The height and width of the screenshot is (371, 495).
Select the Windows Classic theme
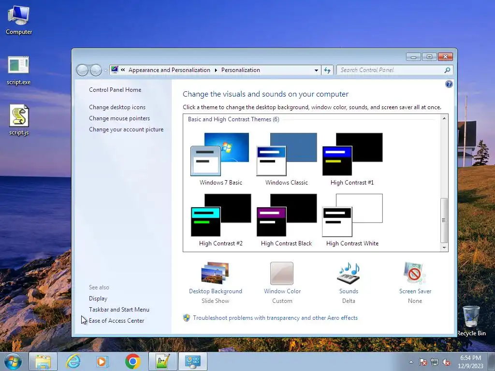point(286,159)
